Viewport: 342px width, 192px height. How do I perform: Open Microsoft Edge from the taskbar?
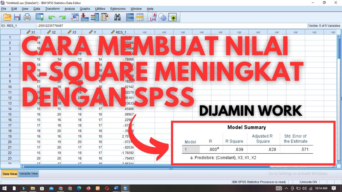(x=79, y=188)
